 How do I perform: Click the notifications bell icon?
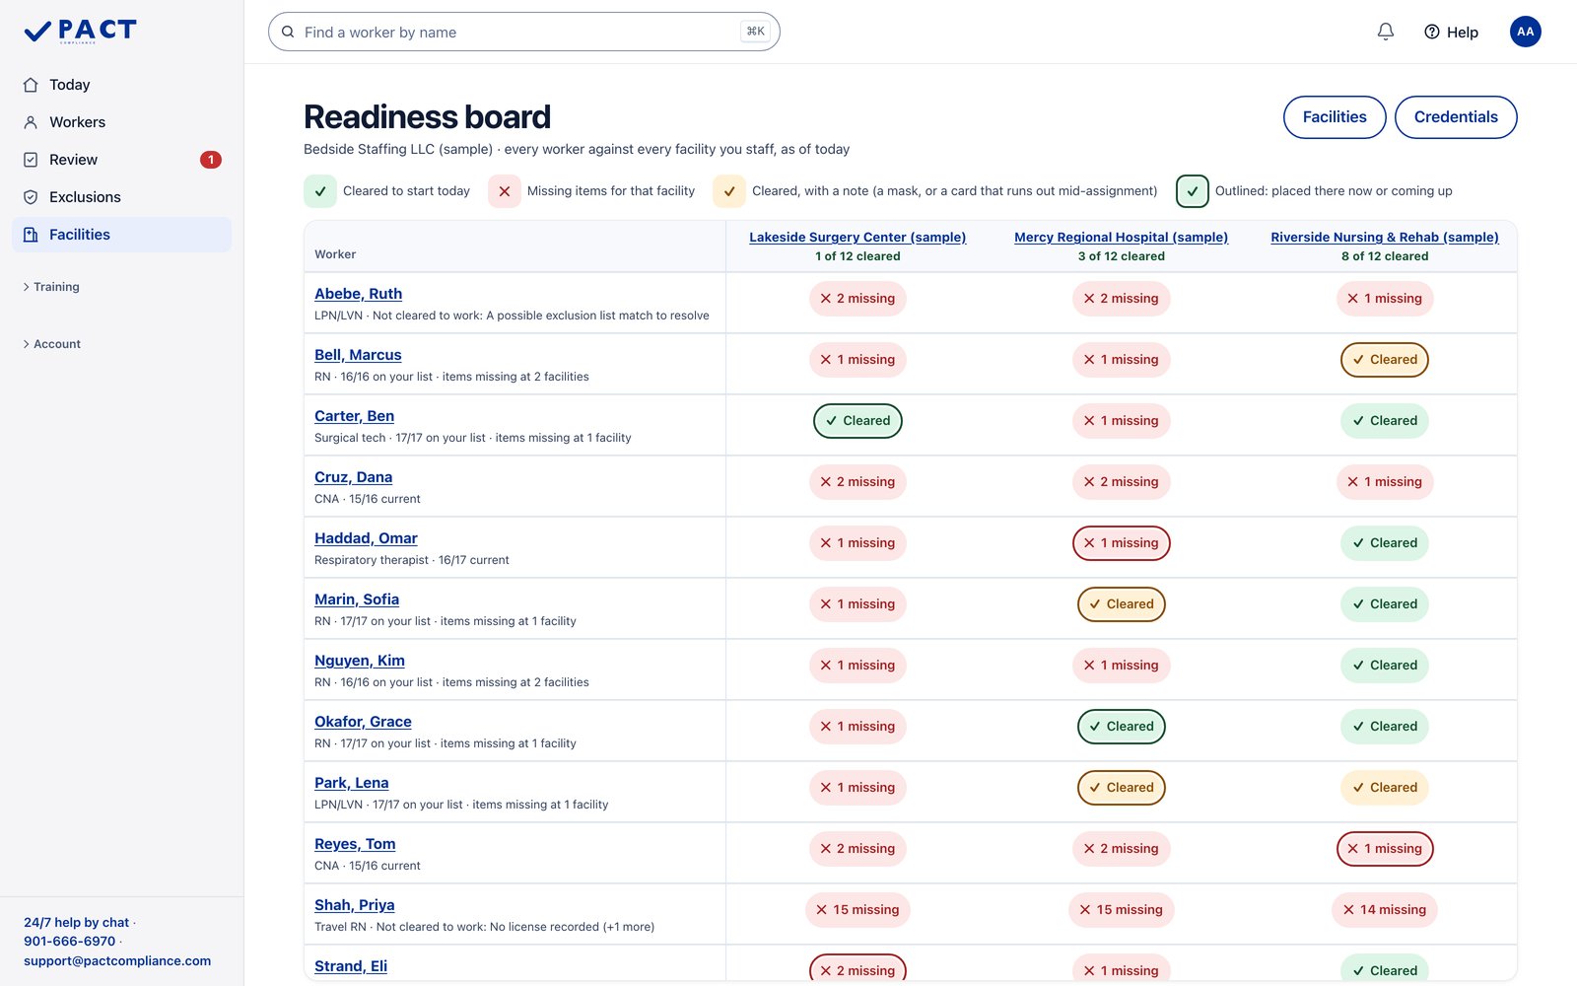pos(1385,32)
